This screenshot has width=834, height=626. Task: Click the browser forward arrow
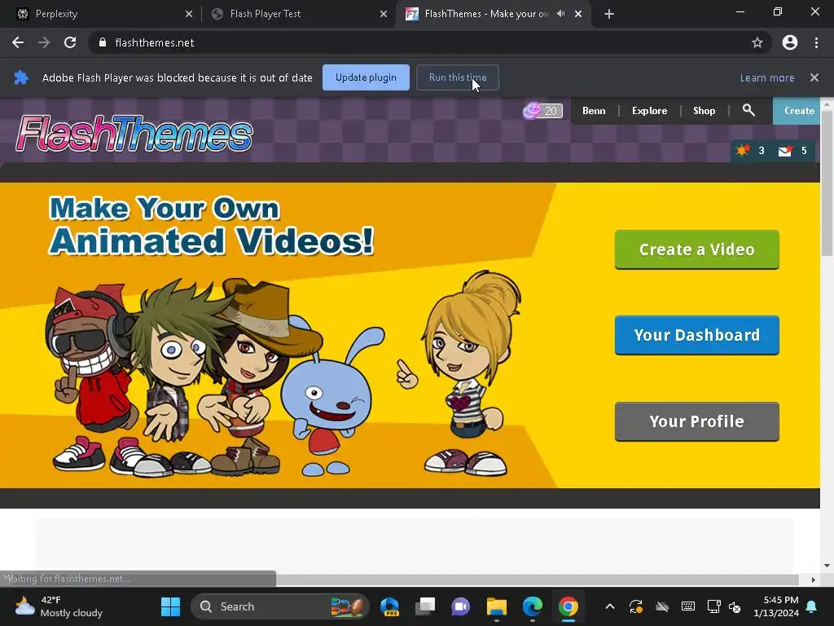44,42
